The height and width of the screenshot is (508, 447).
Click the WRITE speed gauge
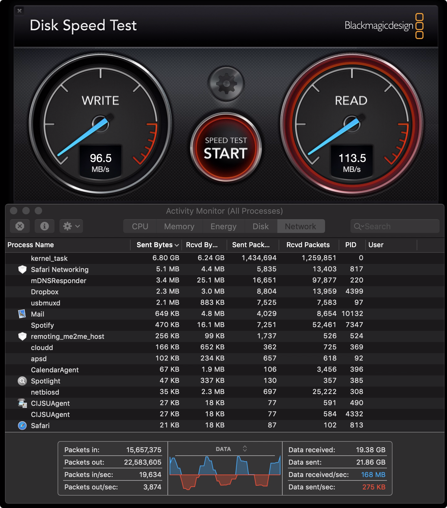[100, 124]
